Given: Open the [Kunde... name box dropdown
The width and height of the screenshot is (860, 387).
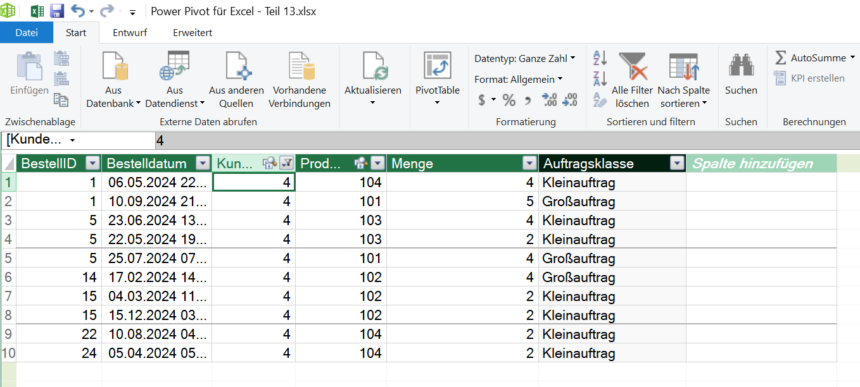Looking at the screenshot, I should (x=73, y=140).
